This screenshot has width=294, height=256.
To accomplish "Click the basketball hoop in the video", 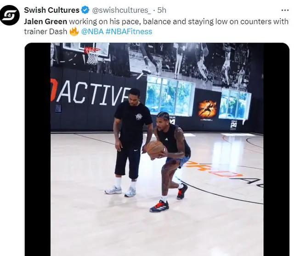I will pyautogui.click(x=92, y=56).
